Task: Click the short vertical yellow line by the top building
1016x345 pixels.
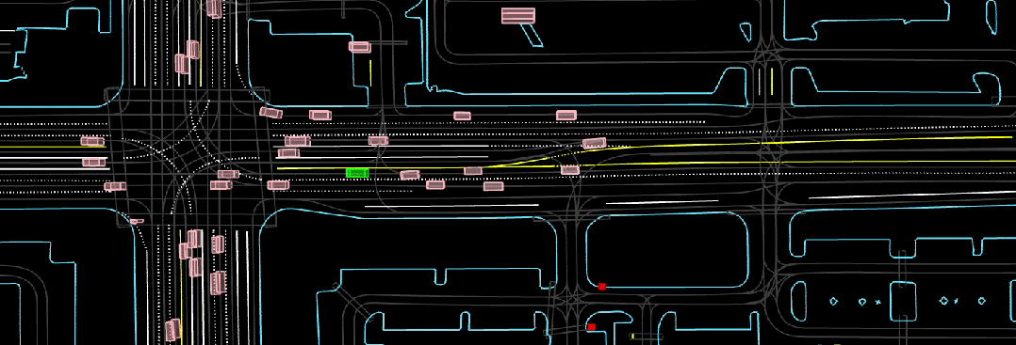Action: coord(370,72)
